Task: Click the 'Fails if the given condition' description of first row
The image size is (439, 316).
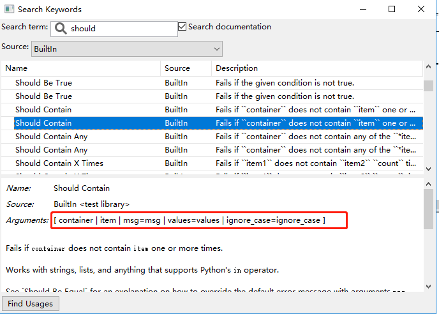Action: pos(285,83)
